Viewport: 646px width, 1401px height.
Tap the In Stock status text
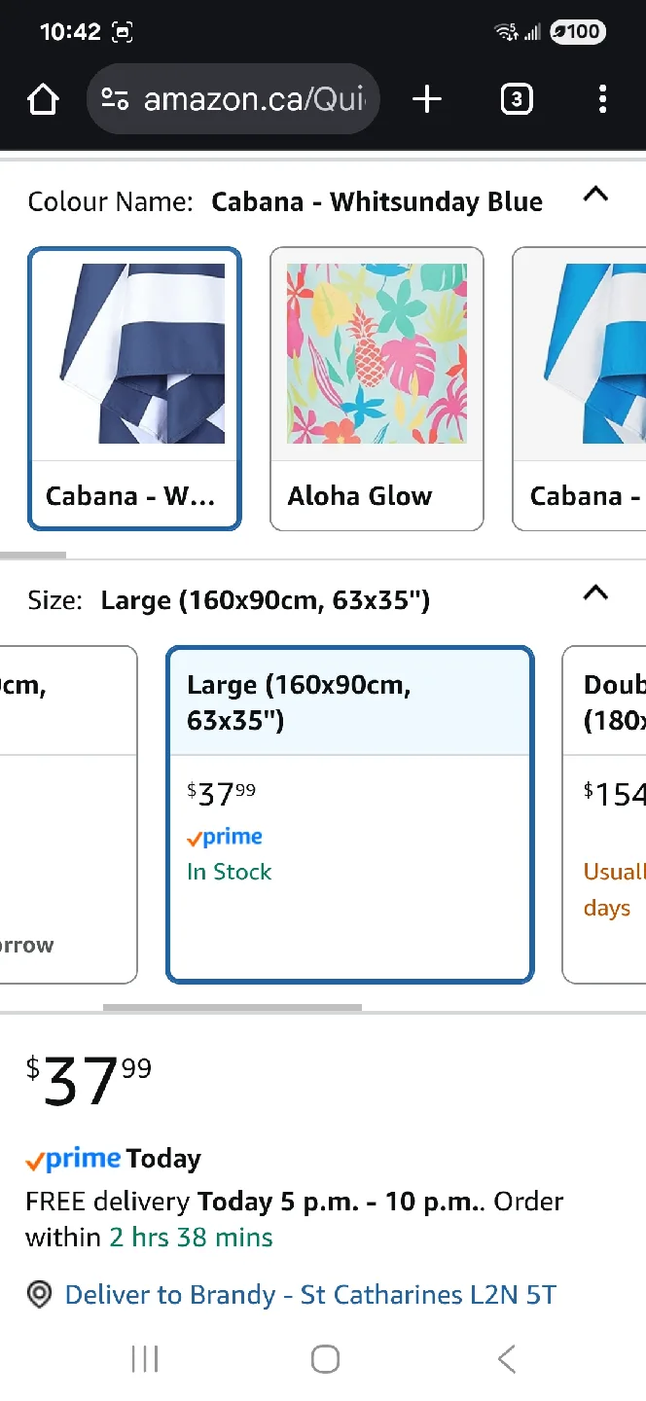tap(229, 872)
